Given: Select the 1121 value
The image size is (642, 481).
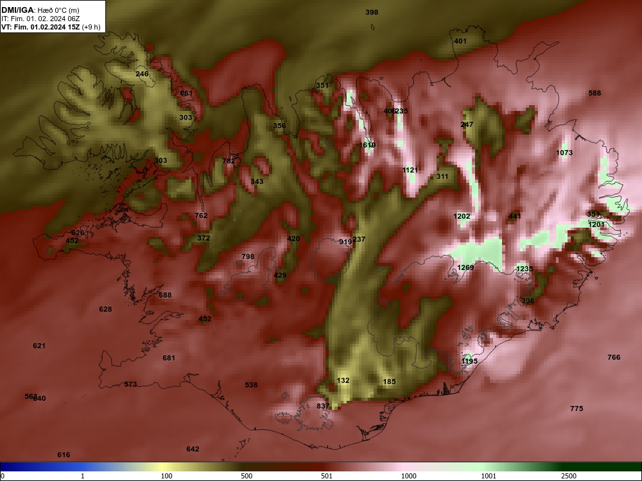Looking at the screenshot, I should click(x=410, y=170).
